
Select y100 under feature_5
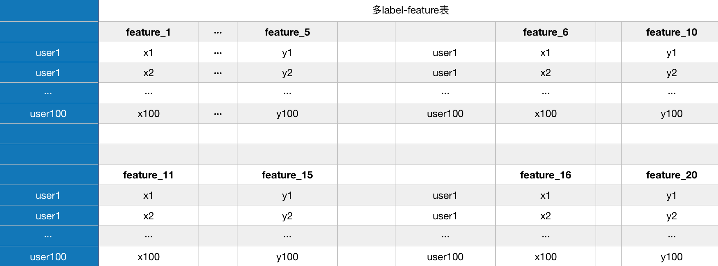pos(287,113)
